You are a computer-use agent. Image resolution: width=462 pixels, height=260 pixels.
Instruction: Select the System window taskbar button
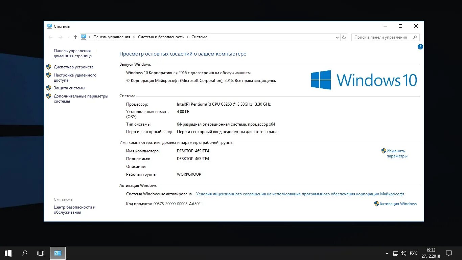pos(58,253)
